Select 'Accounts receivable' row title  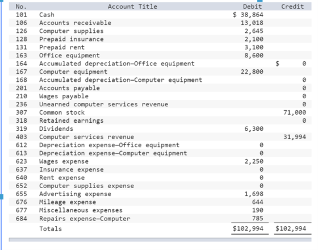pos(75,23)
